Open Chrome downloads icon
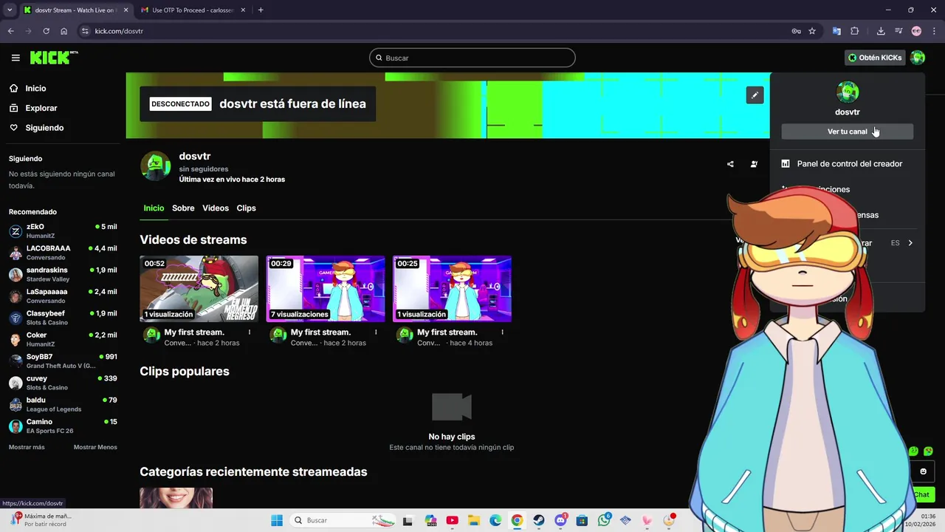The width and height of the screenshot is (945, 532). pyautogui.click(x=881, y=31)
